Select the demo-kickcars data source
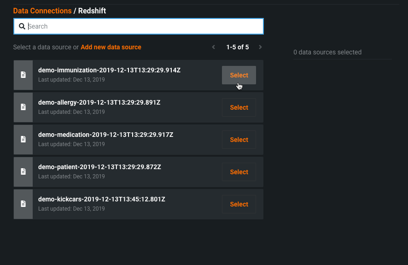Screen dimensions: 408x265 (239, 204)
